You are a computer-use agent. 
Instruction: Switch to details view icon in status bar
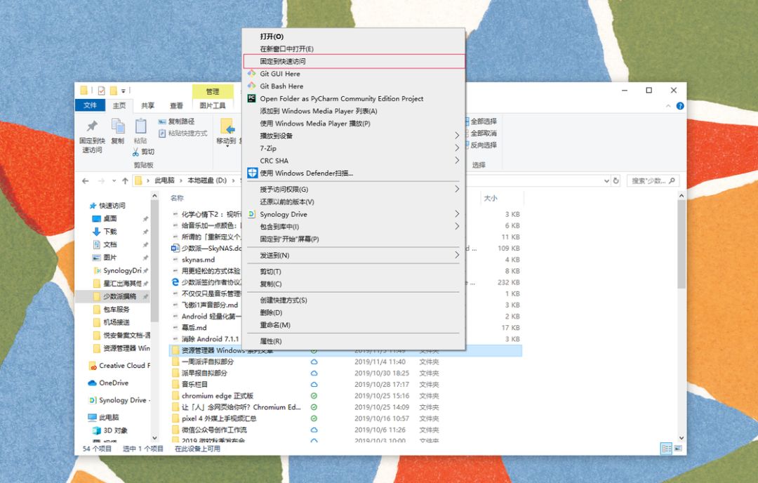point(666,449)
